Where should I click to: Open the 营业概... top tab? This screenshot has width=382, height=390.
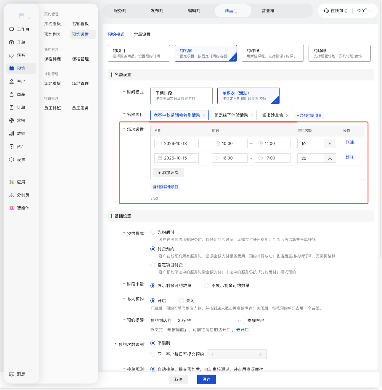270,11
